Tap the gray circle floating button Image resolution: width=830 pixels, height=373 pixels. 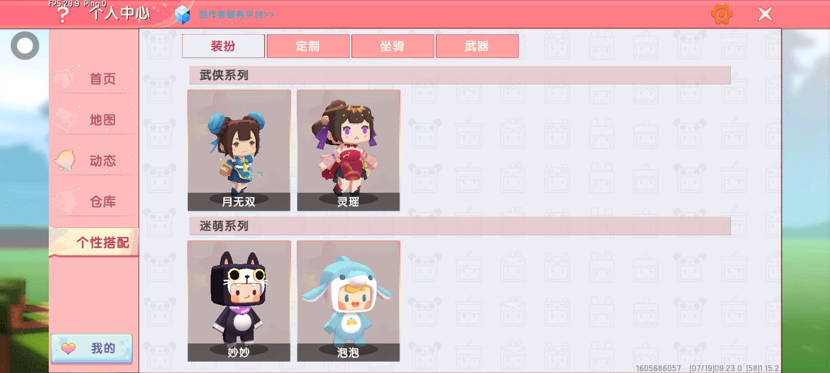(25, 46)
